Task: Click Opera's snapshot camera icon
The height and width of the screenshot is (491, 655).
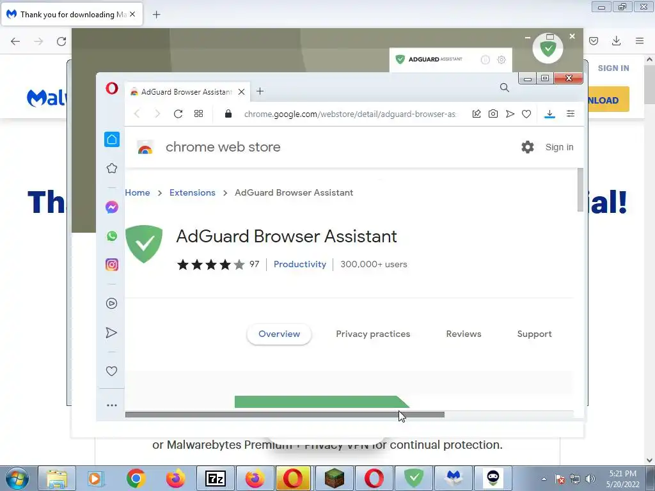Action: [x=493, y=114]
